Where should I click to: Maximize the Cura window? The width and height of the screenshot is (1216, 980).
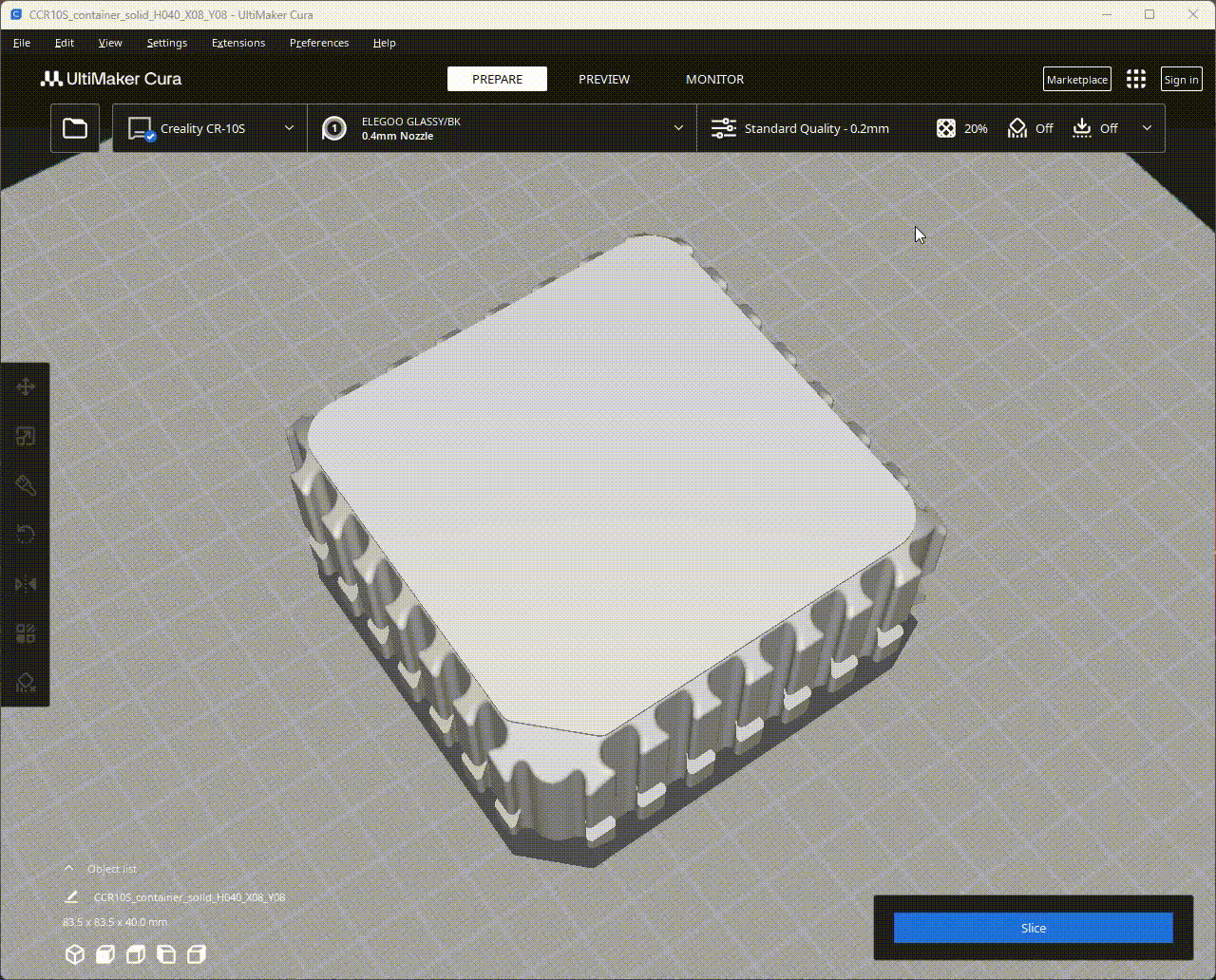click(1149, 14)
